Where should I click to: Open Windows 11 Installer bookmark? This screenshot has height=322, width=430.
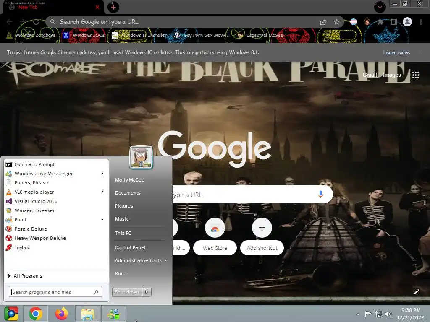(x=139, y=35)
